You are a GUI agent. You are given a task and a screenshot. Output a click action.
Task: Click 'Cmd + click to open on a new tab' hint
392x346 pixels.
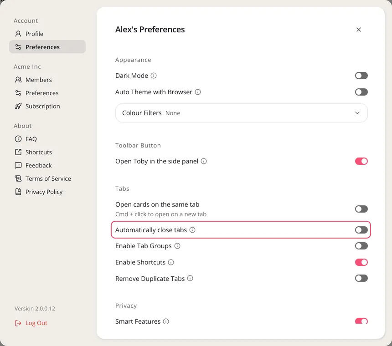click(x=161, y=214)
